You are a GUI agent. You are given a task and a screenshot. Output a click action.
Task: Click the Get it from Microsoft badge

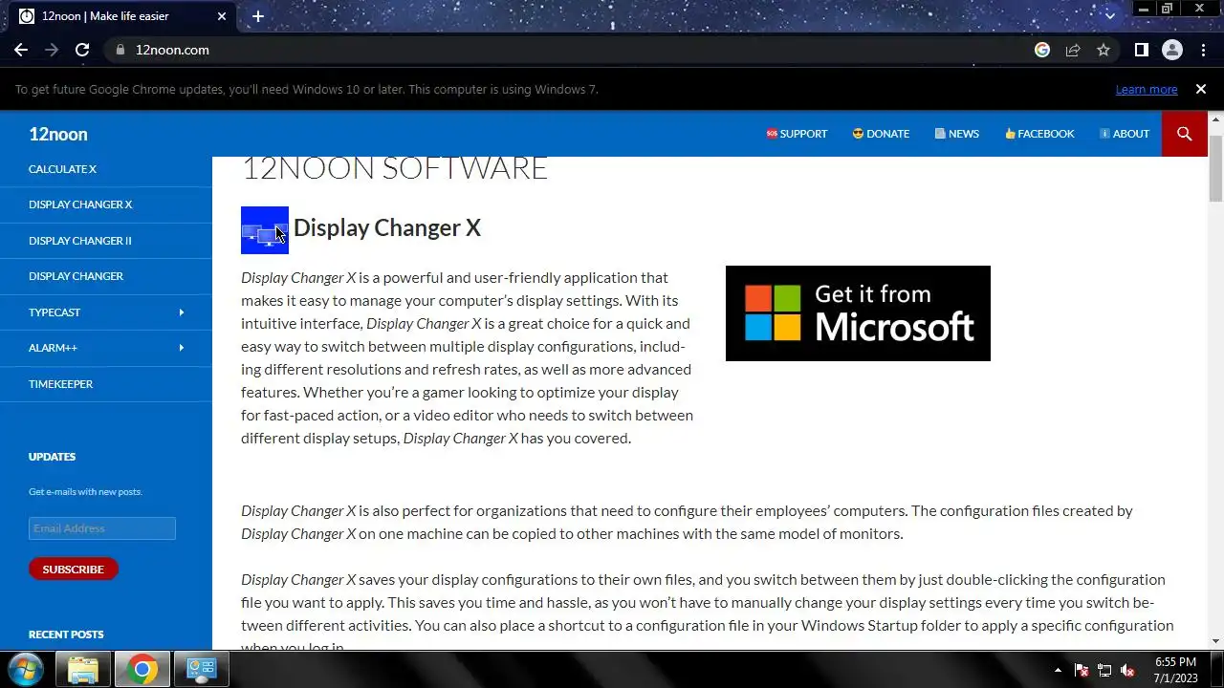coord(858,313)
